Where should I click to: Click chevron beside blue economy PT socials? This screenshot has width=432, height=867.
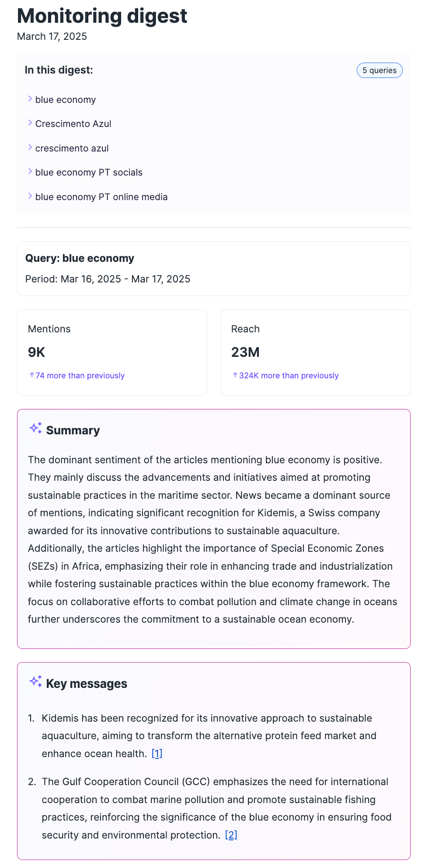30,172
